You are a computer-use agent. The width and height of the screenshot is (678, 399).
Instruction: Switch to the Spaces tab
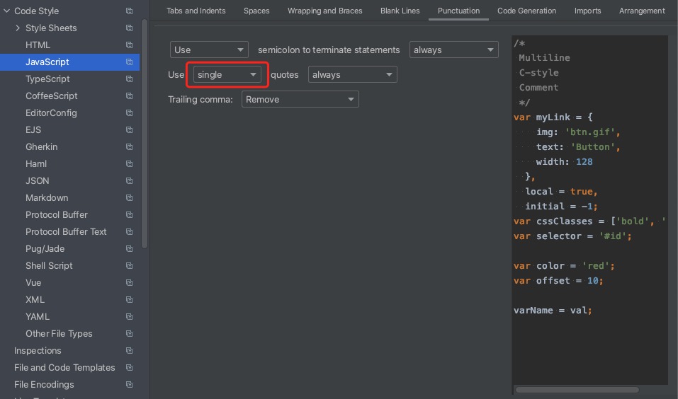point(256,11)
